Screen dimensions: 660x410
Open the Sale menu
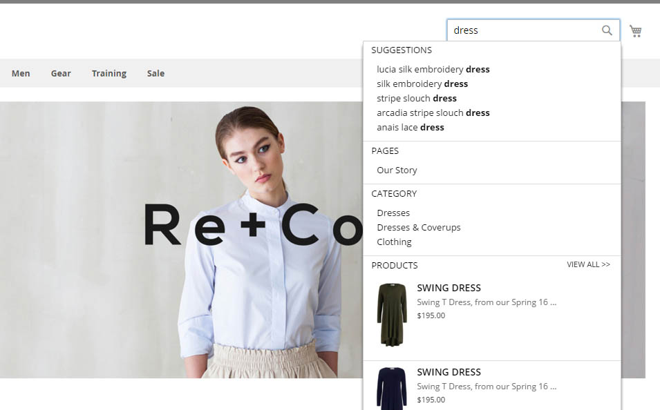[x=155, y=73]
